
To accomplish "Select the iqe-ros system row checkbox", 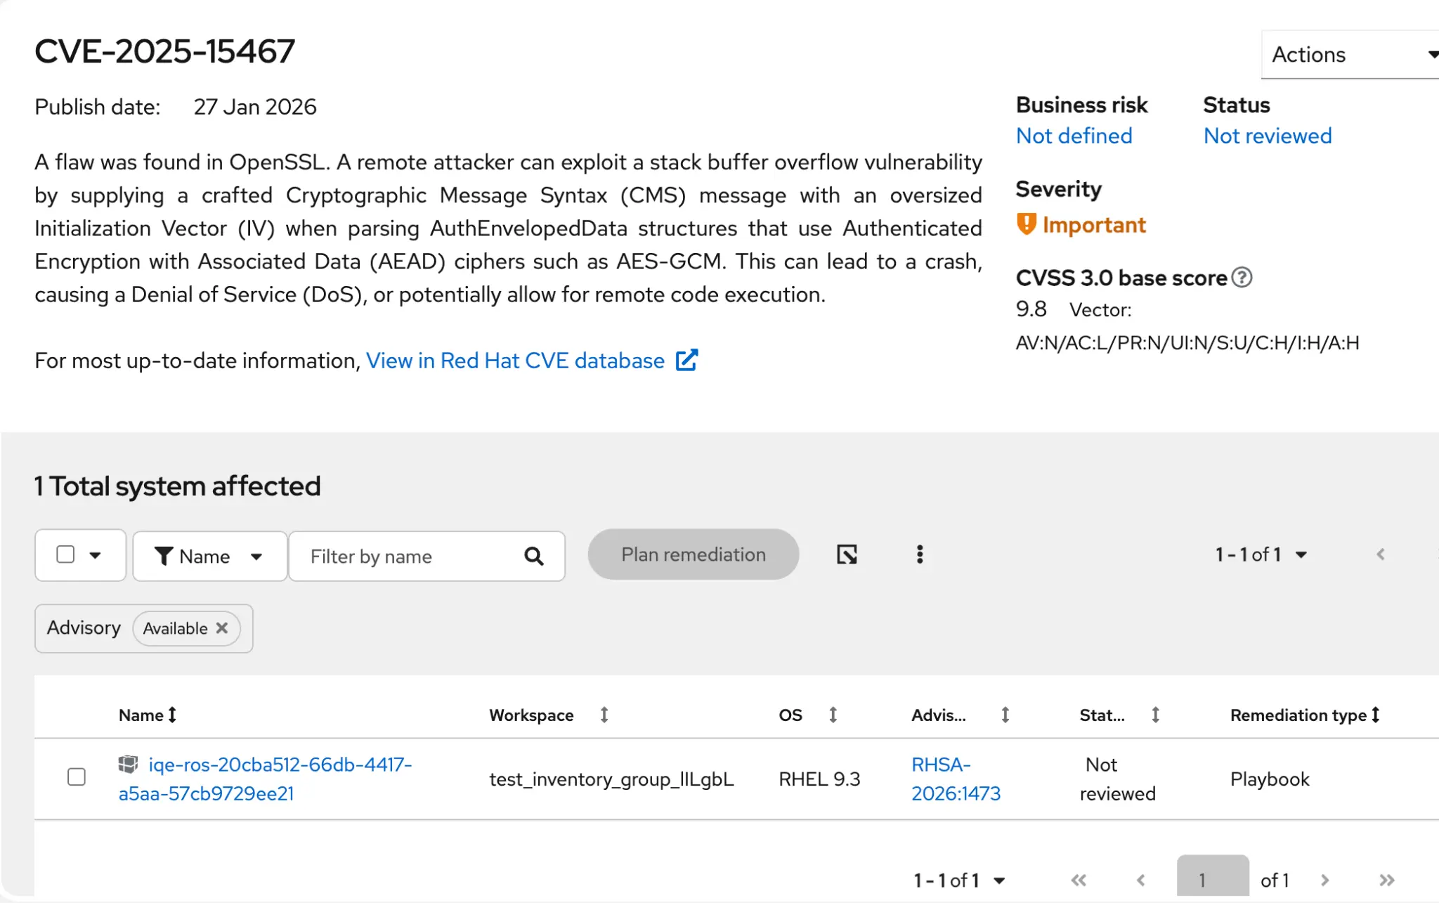I will click(x=77, y=777).
